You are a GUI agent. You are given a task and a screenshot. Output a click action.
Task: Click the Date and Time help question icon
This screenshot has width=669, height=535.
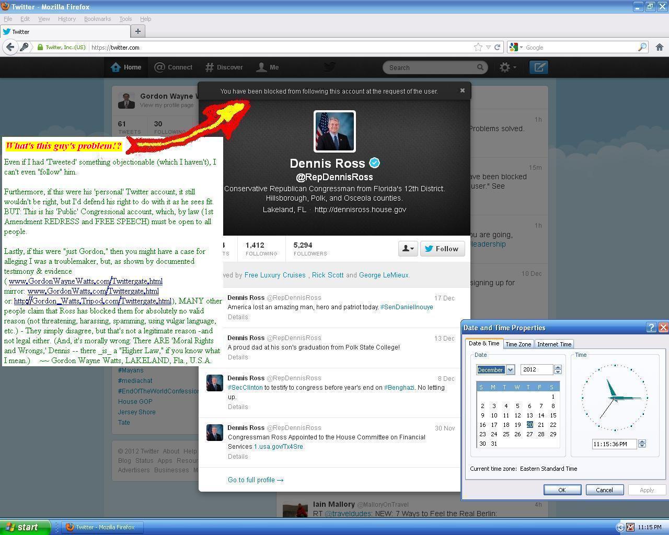(x=651, y=328)
